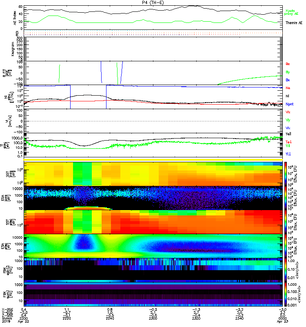Click the 2240 time tick label
The width and height of the screenshot is (306, 327).
tap(110, 318)
